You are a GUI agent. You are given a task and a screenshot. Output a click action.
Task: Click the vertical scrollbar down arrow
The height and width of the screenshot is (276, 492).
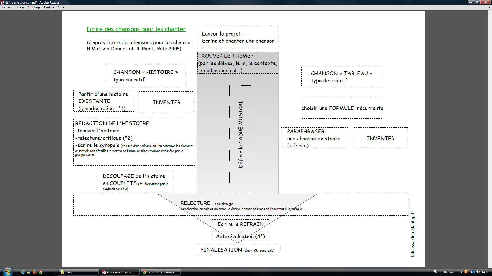(x=490, y=266)
